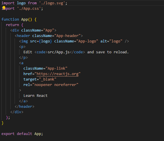Click the {logo} src expression

(45, 41)
